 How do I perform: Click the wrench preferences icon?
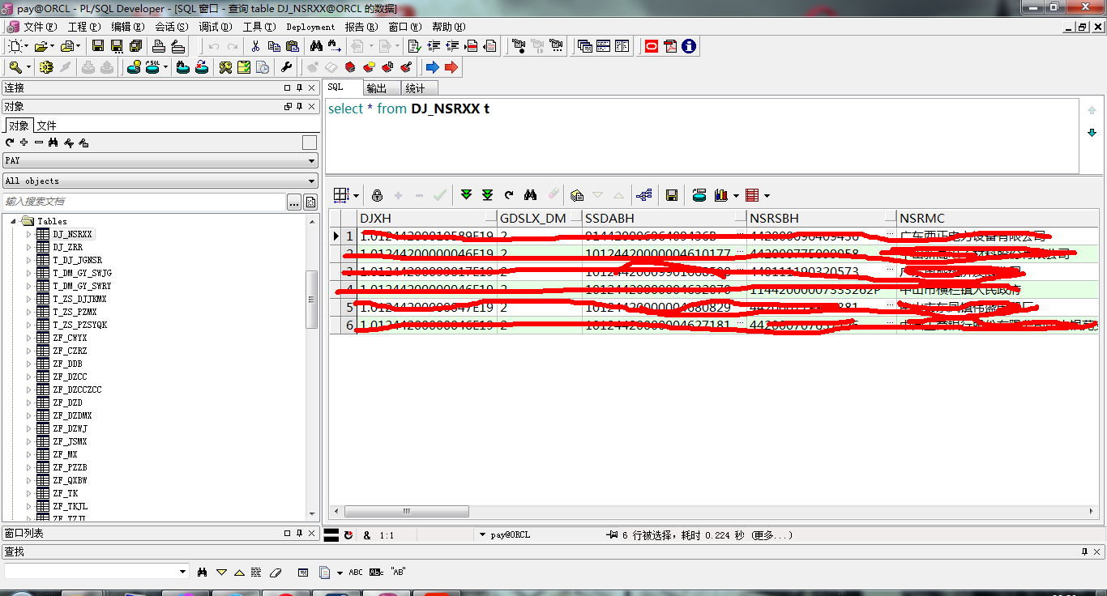286,67
